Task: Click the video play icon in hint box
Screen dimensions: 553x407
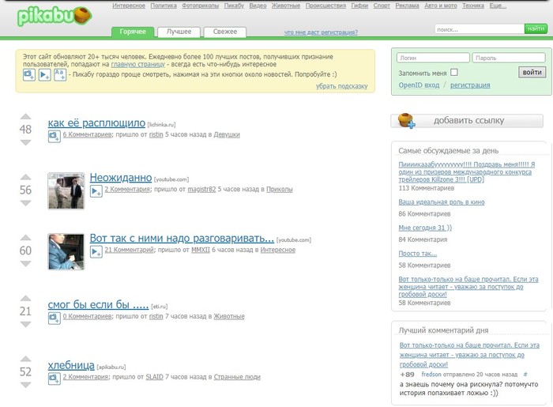Action: pyautogui.click(x=44, y=73)
